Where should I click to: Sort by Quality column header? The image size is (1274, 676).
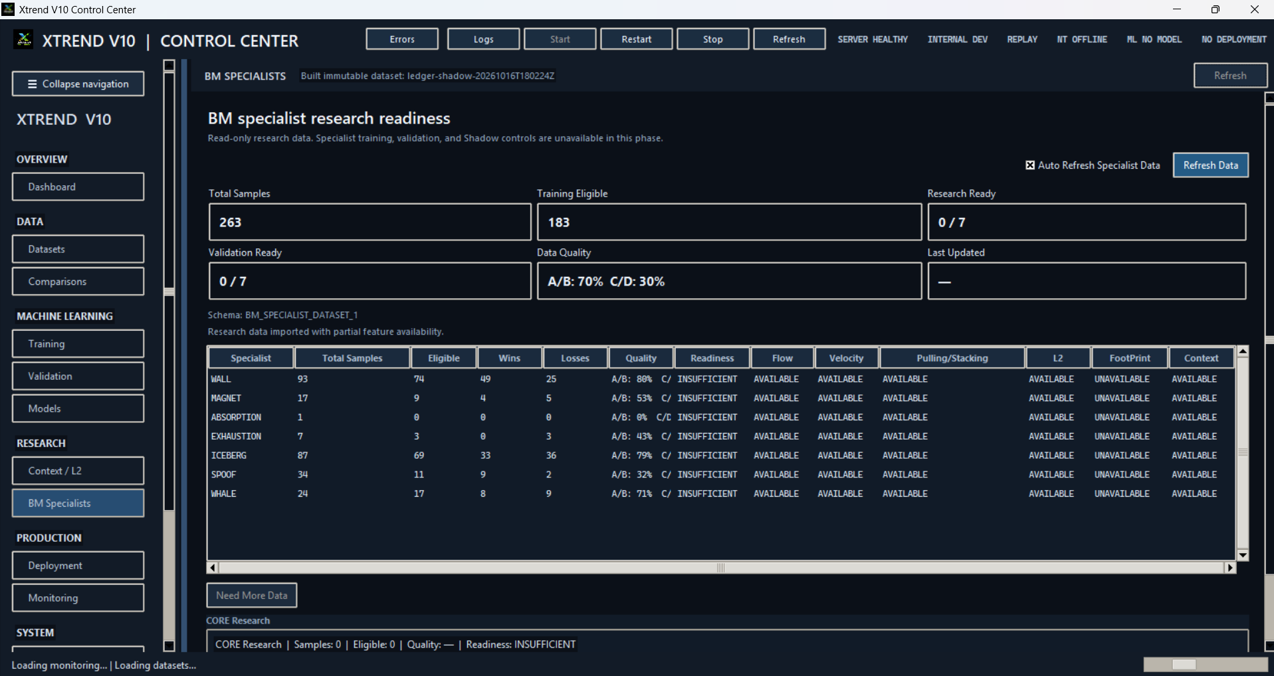coord(641,358)
